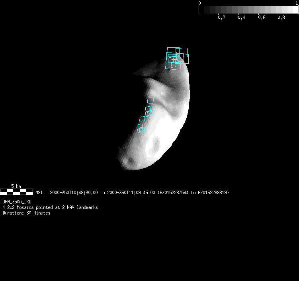Click the OPN_350A_DKD sequence name
Viewport: 299px width, 281px height.
17,202
